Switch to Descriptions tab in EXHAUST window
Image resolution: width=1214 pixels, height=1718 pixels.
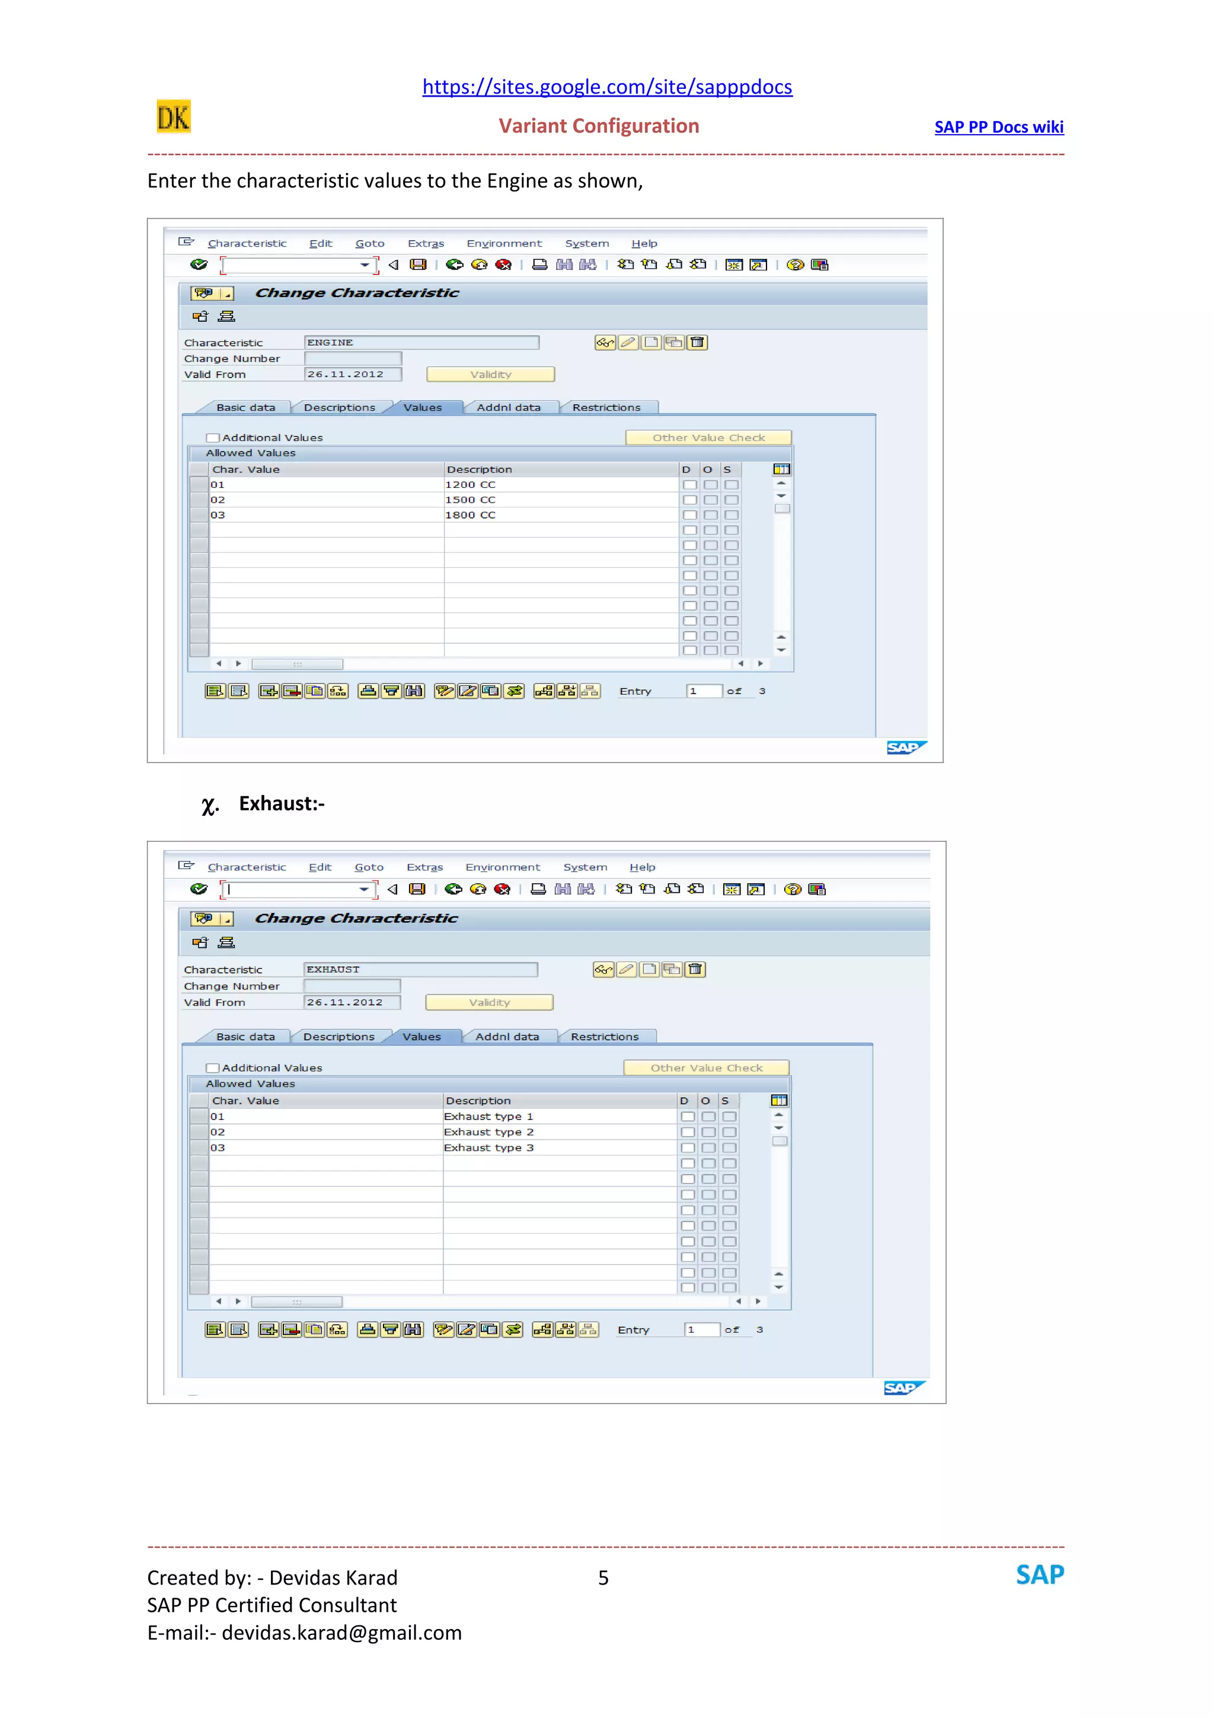(x=338, y=1037)
